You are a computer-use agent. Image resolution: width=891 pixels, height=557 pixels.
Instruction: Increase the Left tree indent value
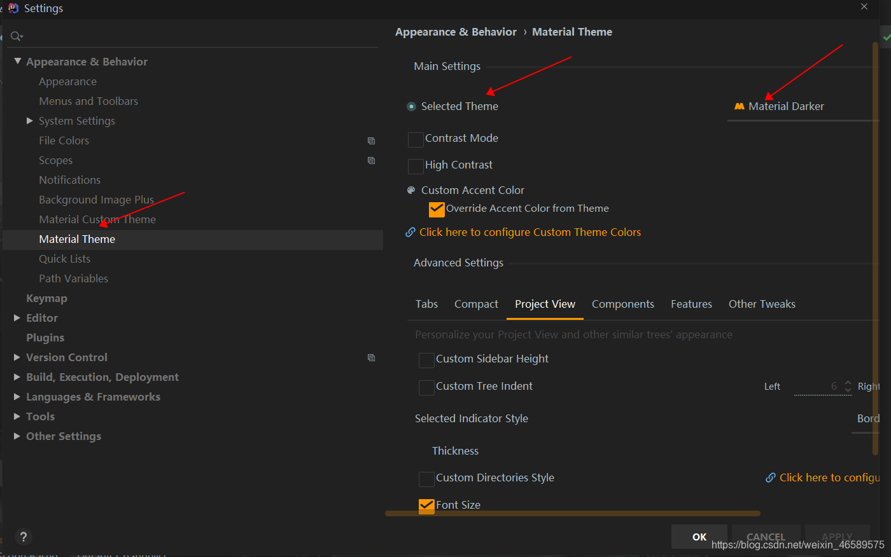tap(848, 383)
